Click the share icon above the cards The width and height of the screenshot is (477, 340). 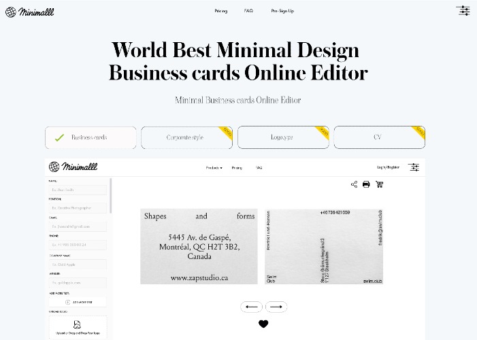[x=354, y=184]
